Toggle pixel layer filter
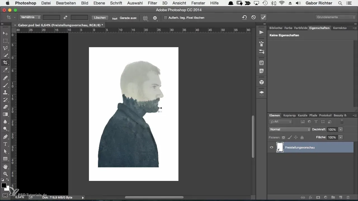Viewport: 358px width, 201px height. click(x=302, y=122)
